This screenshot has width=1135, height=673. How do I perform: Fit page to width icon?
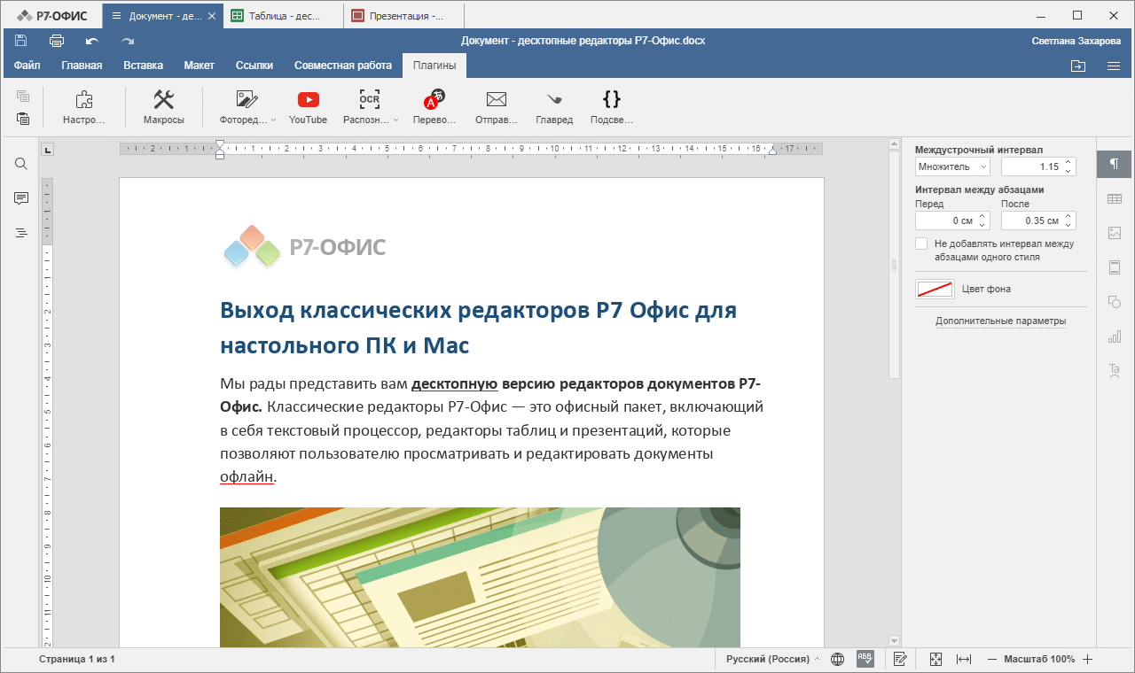(x=964, y=659)
